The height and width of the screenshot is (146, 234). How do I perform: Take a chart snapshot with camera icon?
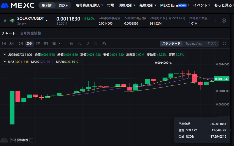click(104, 44)
